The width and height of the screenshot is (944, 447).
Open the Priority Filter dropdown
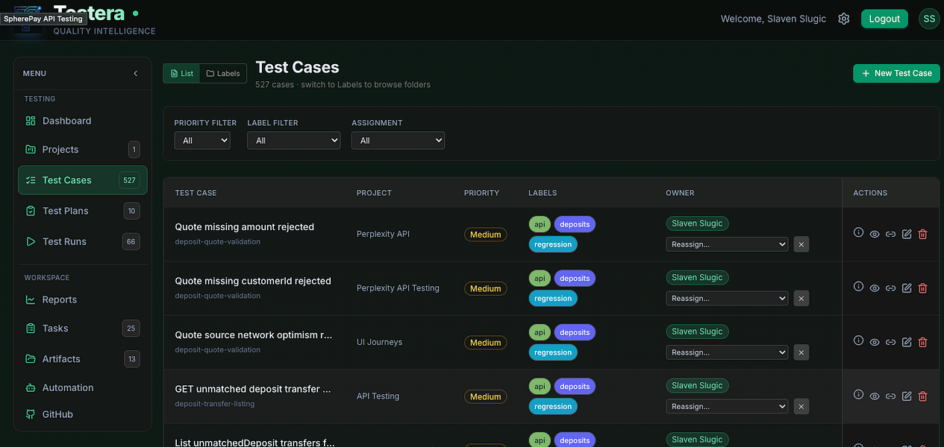(202, 140)
